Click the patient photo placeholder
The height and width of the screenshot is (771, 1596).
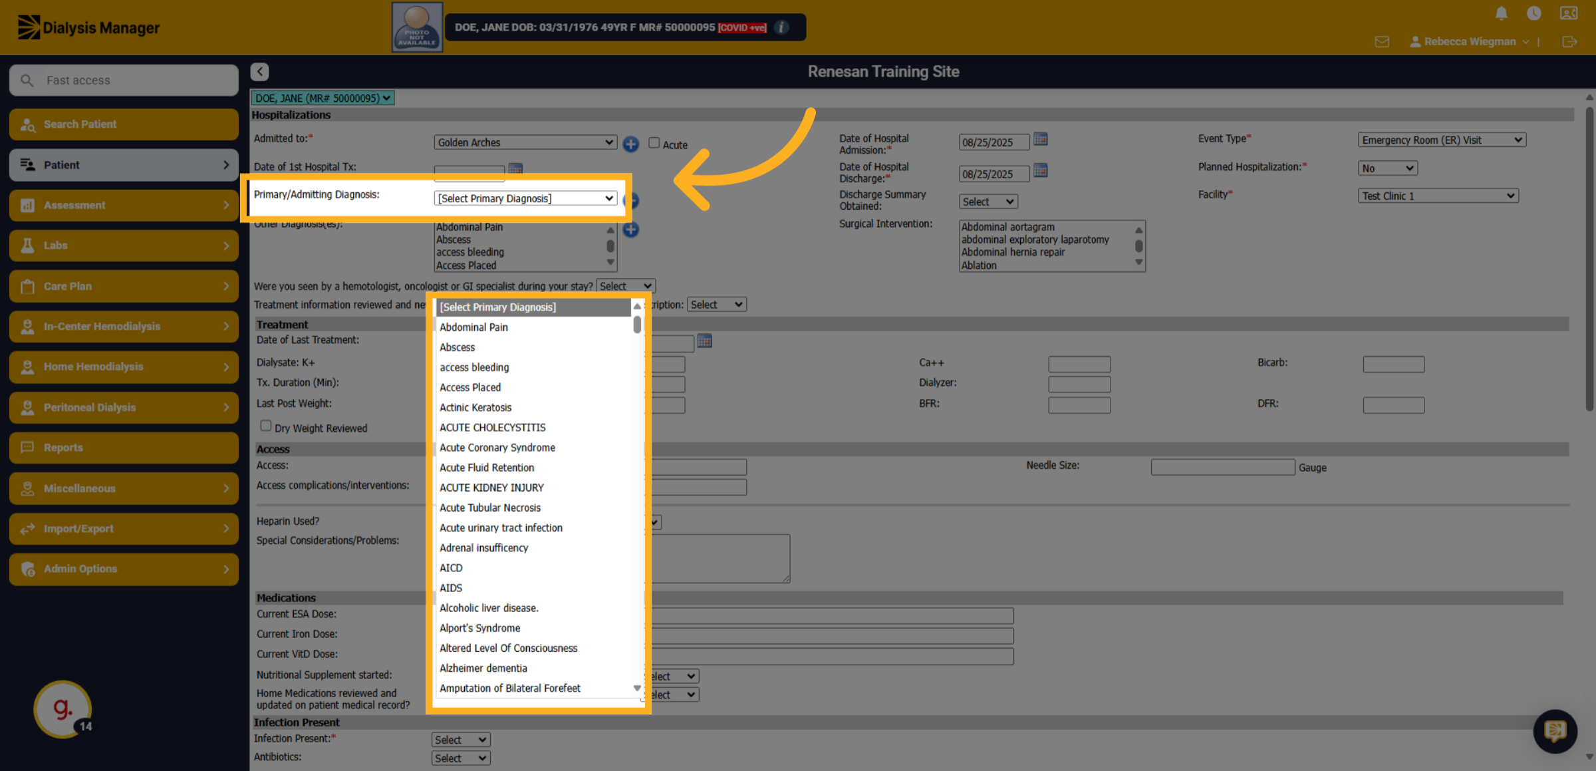tap(417, 27)
